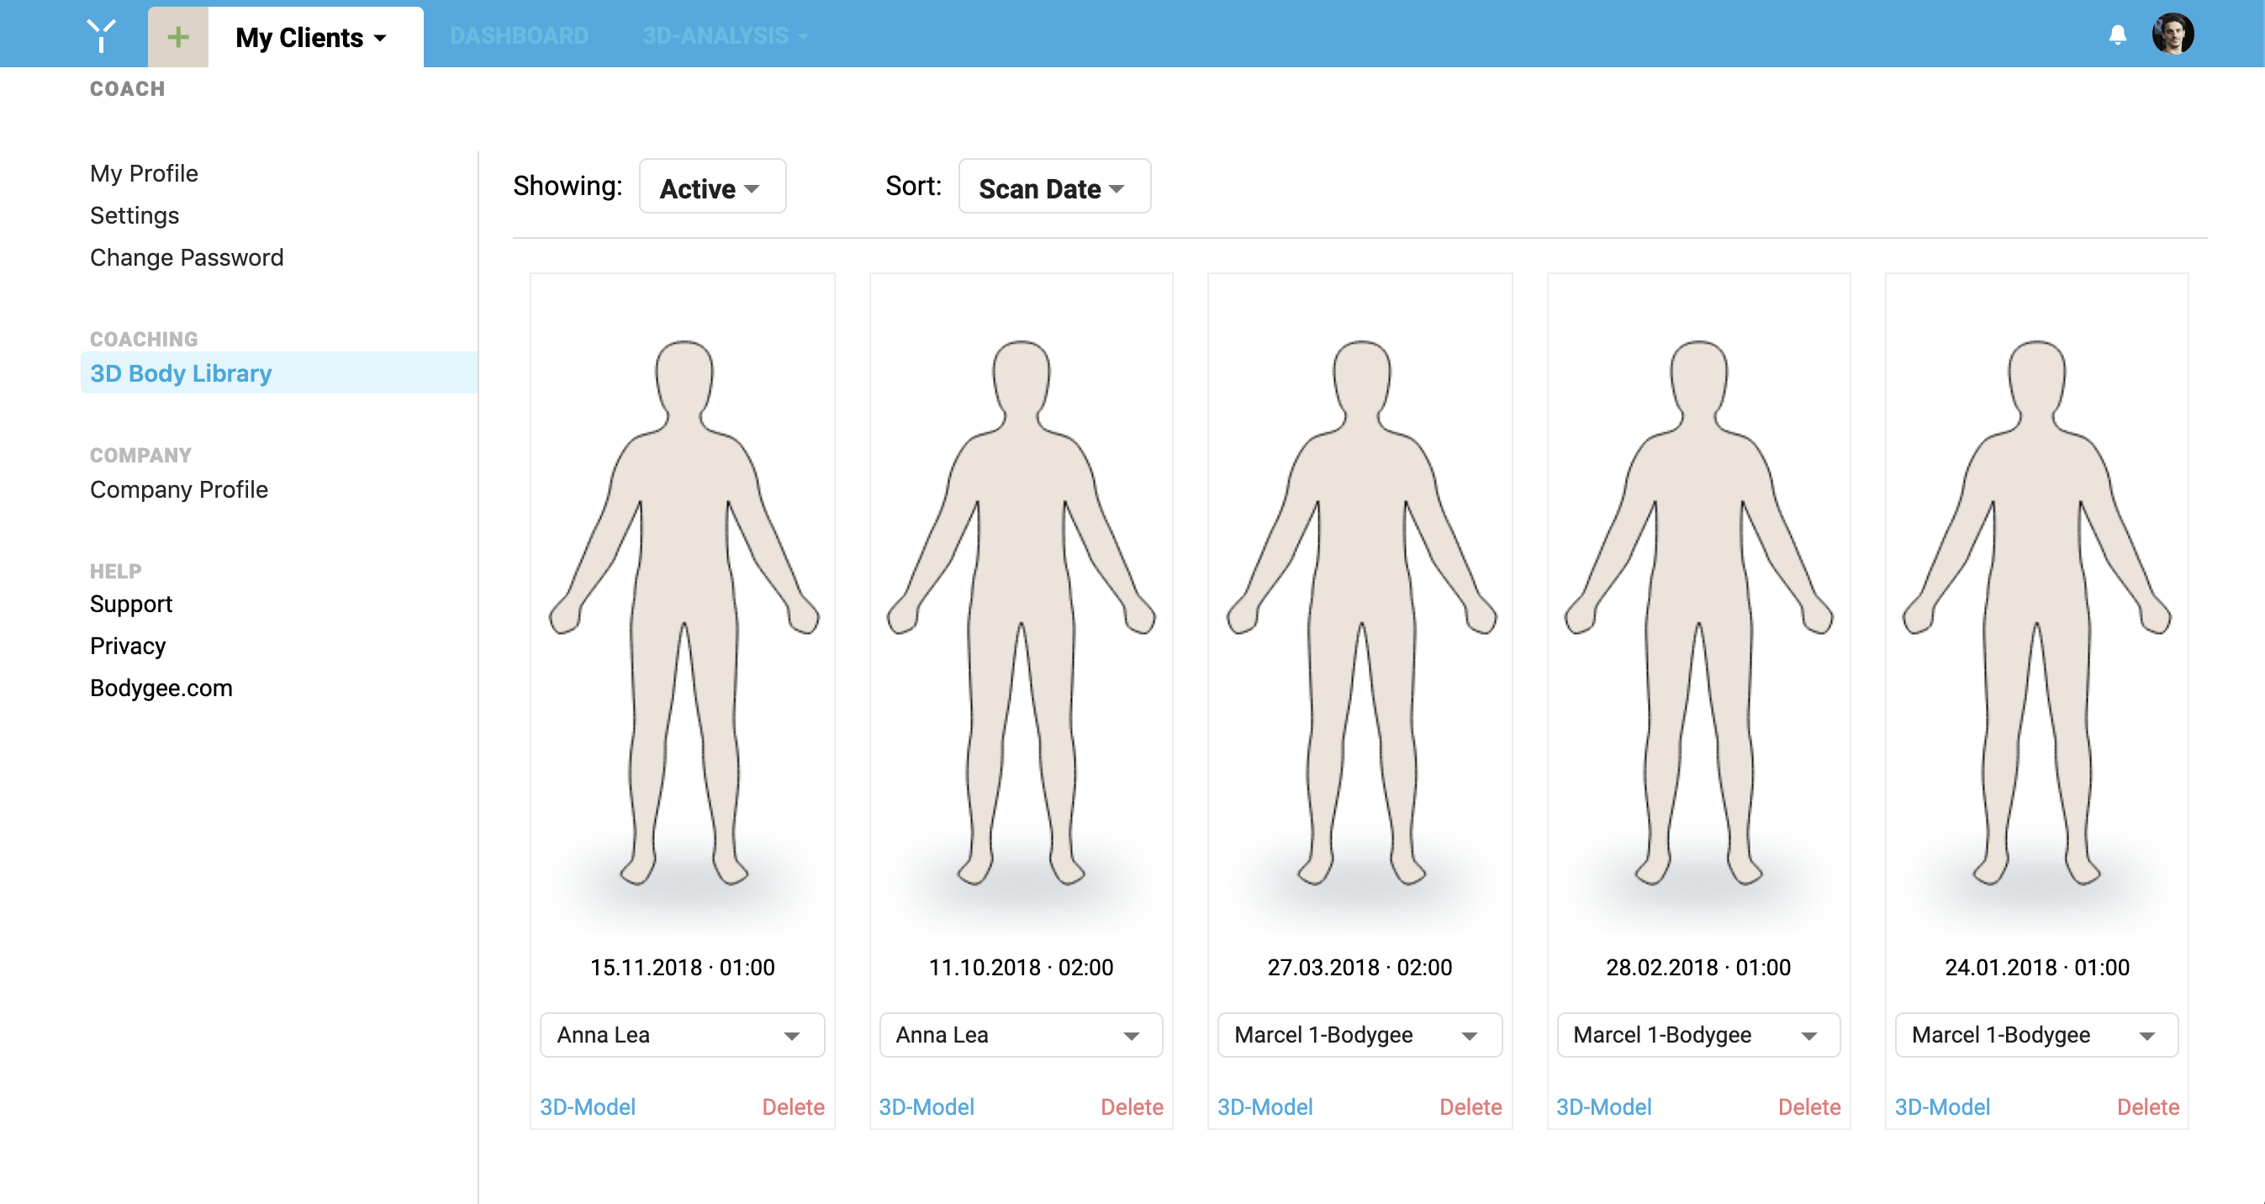Open the Showing Active filter dropdown
The width and height of the screenshot is (2265, 1204).
(x=712, y=187)
